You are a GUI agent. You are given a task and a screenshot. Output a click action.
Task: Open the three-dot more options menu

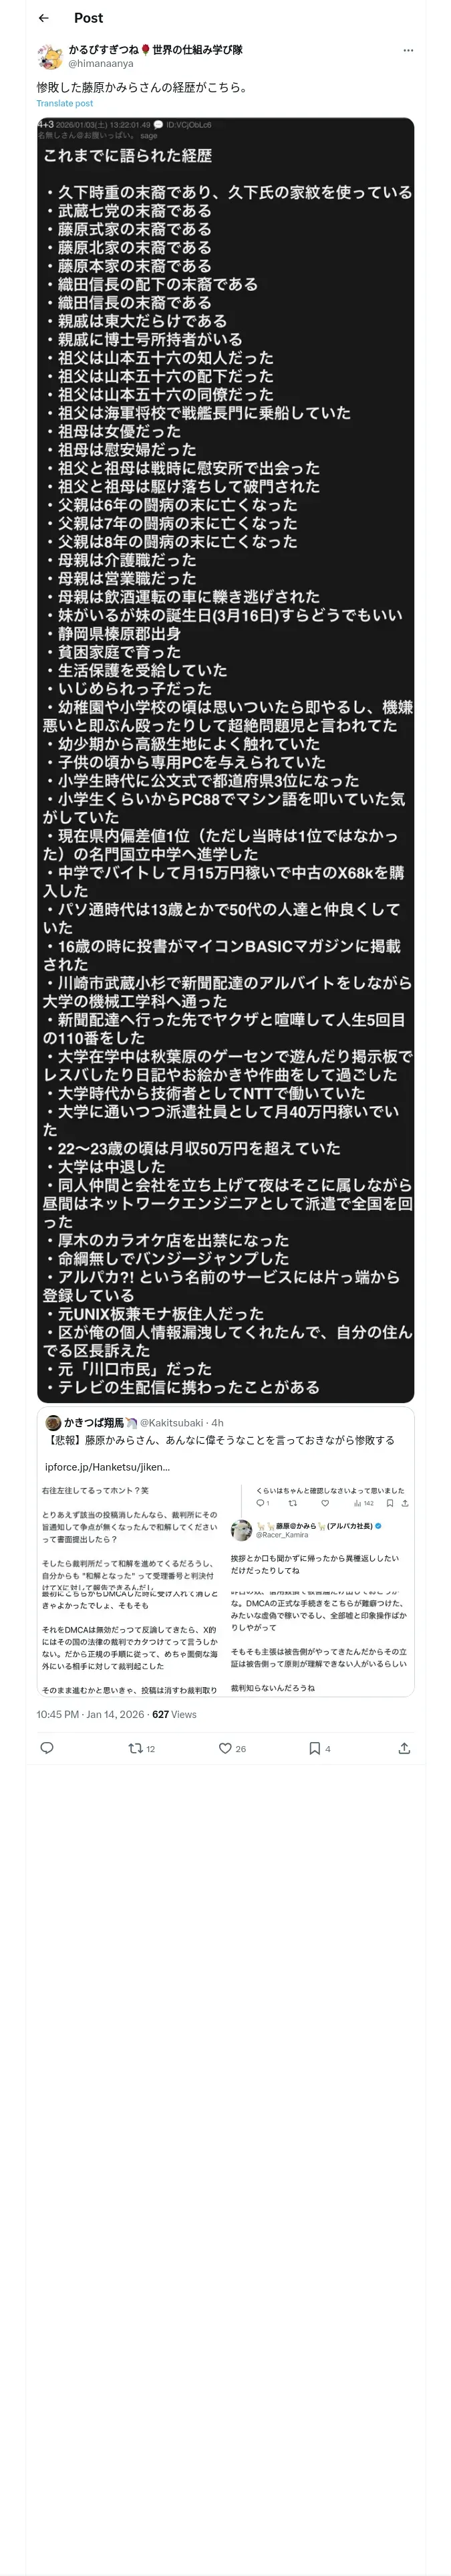[408, 50]
